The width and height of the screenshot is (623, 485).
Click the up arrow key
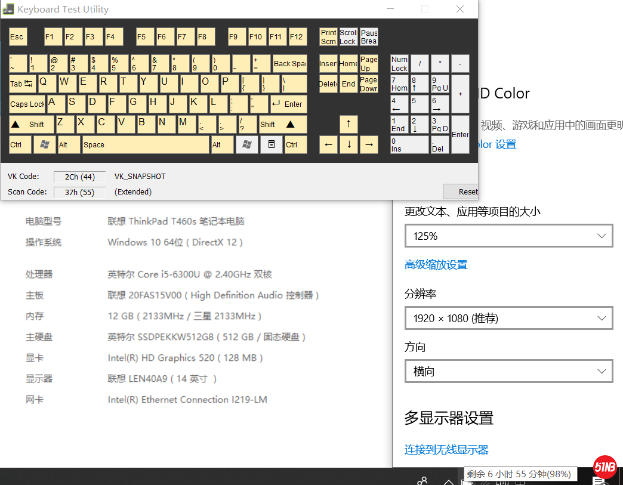click(348, 124)
